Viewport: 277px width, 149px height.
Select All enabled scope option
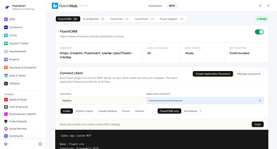coord(193,111)
